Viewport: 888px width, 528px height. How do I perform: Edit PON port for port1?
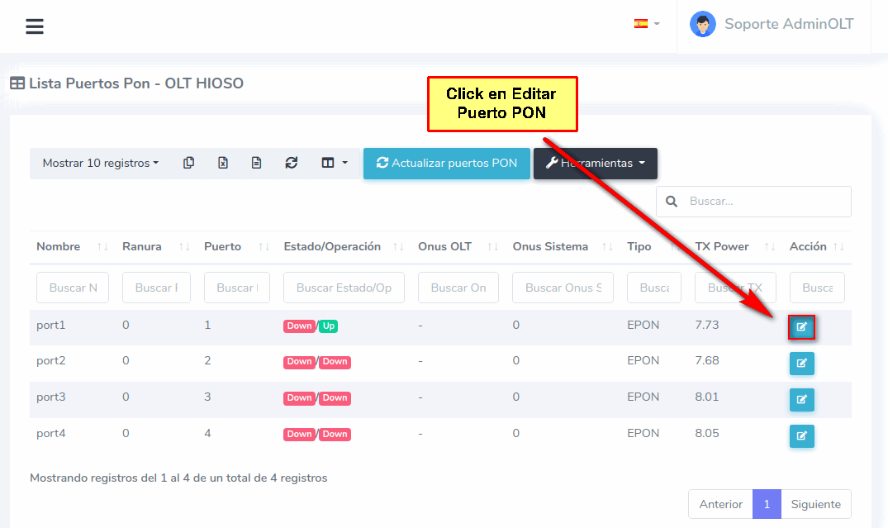801,327
